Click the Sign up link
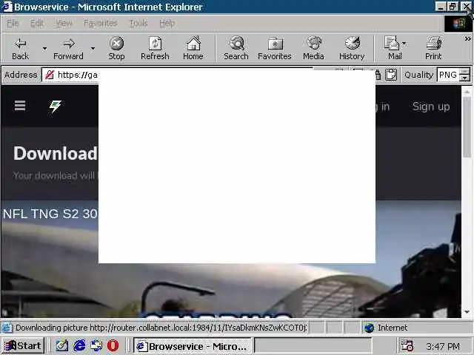This screenshot has width=474, height=355. (431, 106)
